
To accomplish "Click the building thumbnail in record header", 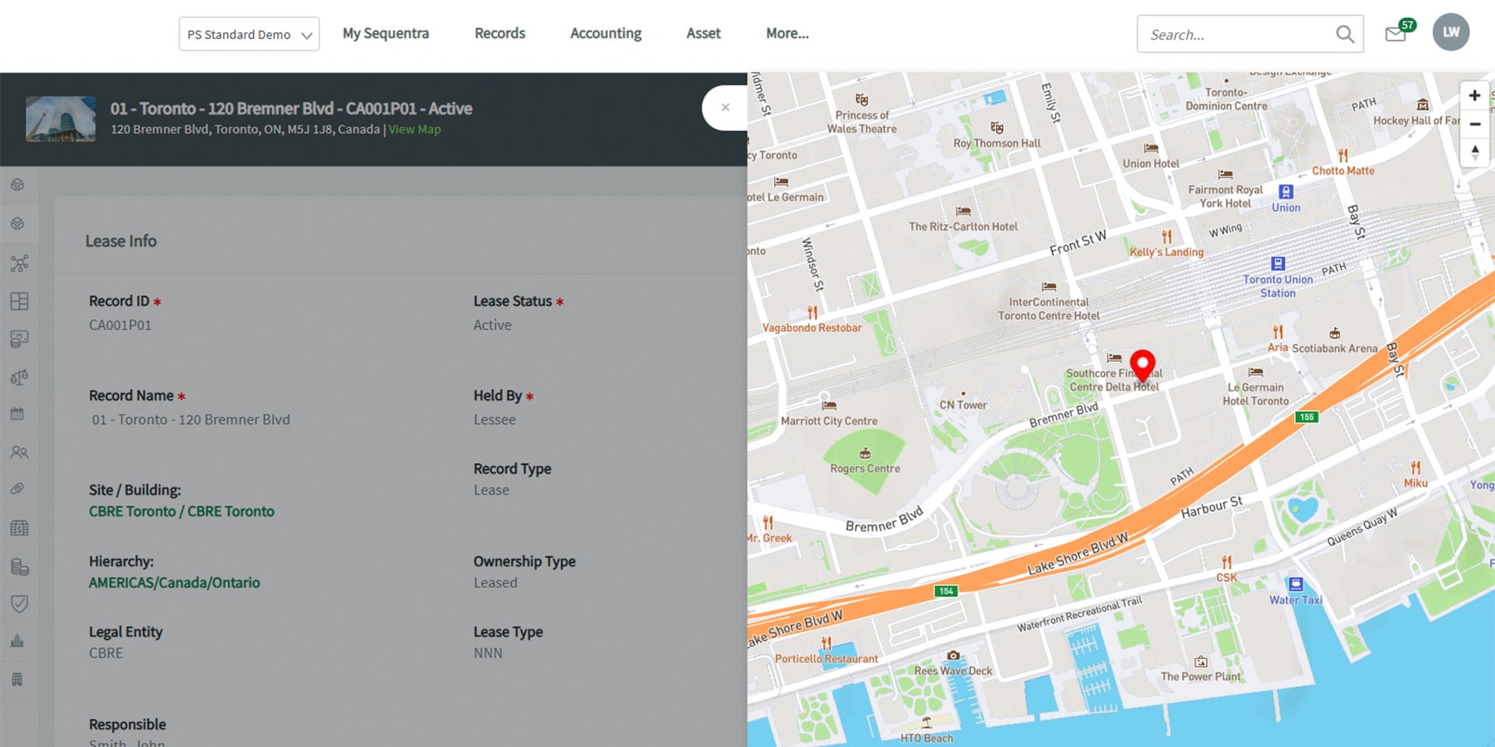I will click(61, 119).
